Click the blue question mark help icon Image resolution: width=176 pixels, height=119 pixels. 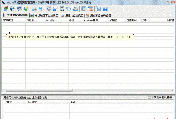tap(105, 9)
